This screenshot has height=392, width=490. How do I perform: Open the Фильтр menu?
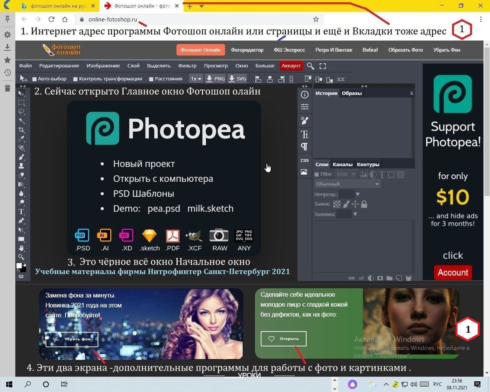pos(187,66)
